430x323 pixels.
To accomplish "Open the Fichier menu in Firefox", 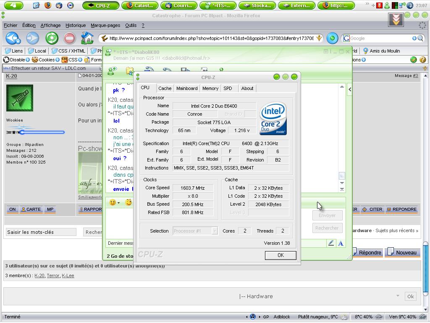I will coord(10,25).
